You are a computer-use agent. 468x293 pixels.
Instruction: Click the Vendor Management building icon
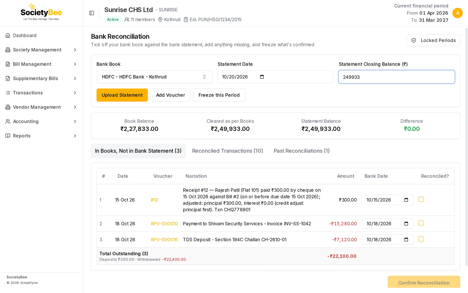[8, 107]
